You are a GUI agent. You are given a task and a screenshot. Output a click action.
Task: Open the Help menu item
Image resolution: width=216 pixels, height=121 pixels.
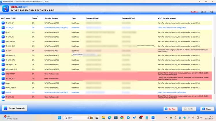[211, 12]
